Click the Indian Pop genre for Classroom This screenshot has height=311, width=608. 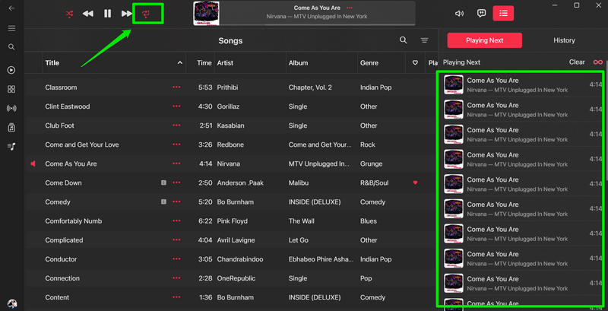(x=375, y=87)
